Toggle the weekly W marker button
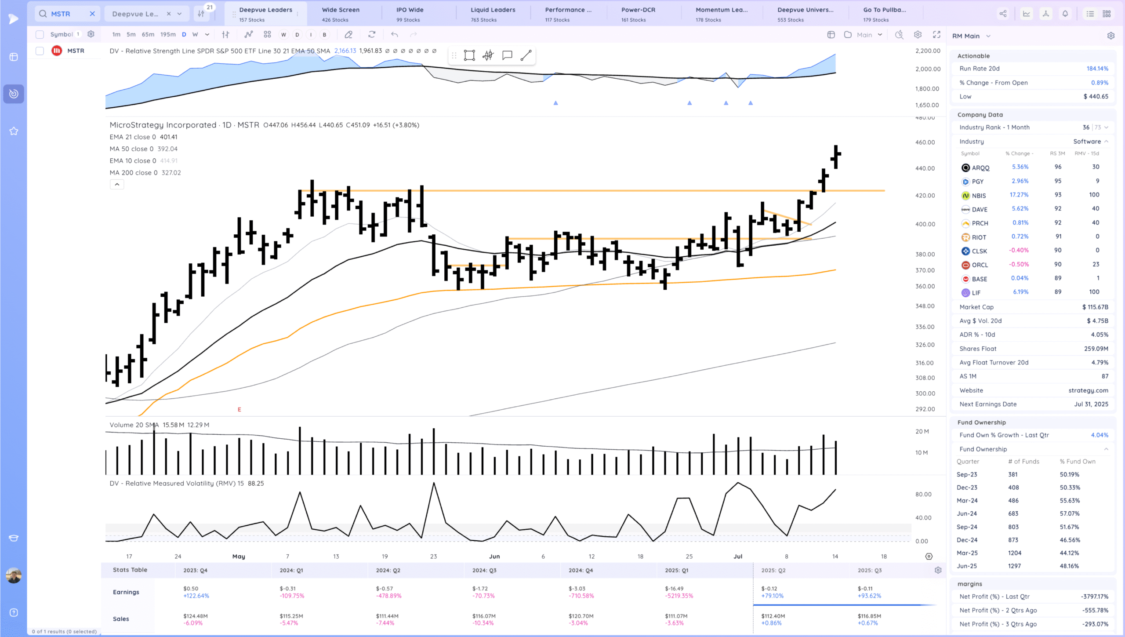Screen dimensions: 1125x637 coord(283,34)
